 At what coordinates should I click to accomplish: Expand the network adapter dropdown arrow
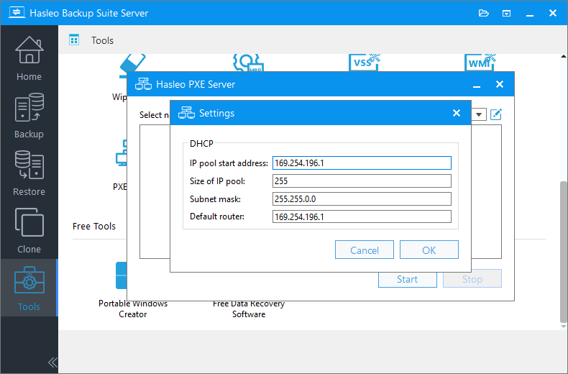coord(479,114)
